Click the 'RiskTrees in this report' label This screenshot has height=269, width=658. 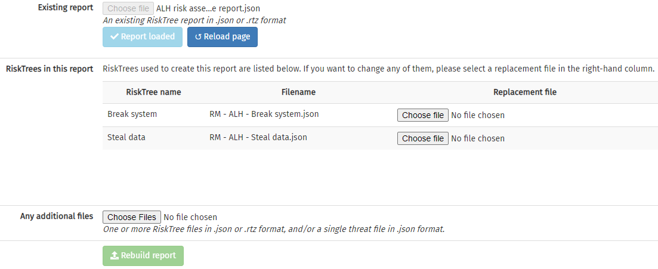[50, 69]
